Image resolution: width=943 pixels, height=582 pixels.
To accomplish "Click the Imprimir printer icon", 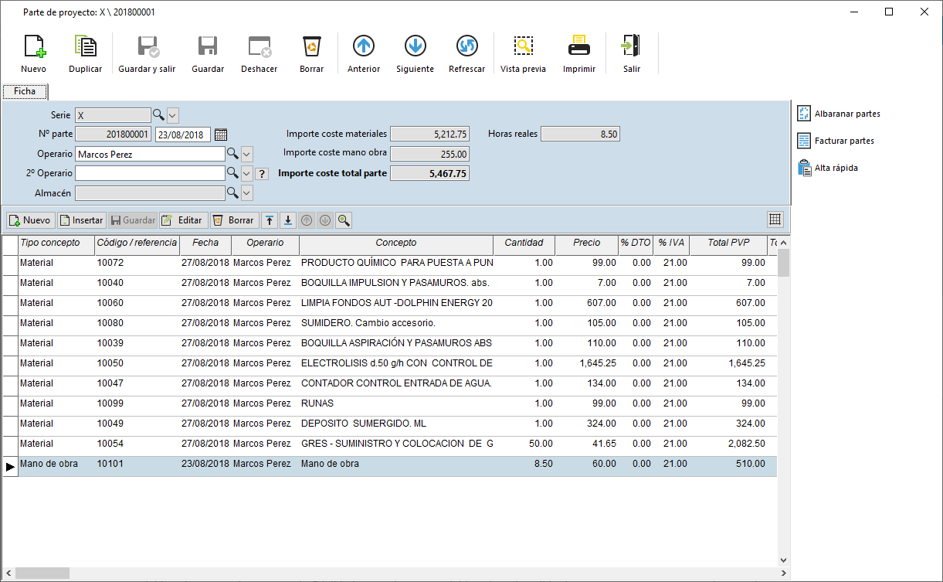I will (579, 46).
